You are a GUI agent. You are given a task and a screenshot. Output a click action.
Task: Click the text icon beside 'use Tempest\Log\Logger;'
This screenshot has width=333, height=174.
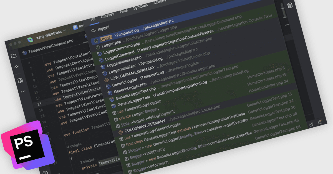coord(114,113)
